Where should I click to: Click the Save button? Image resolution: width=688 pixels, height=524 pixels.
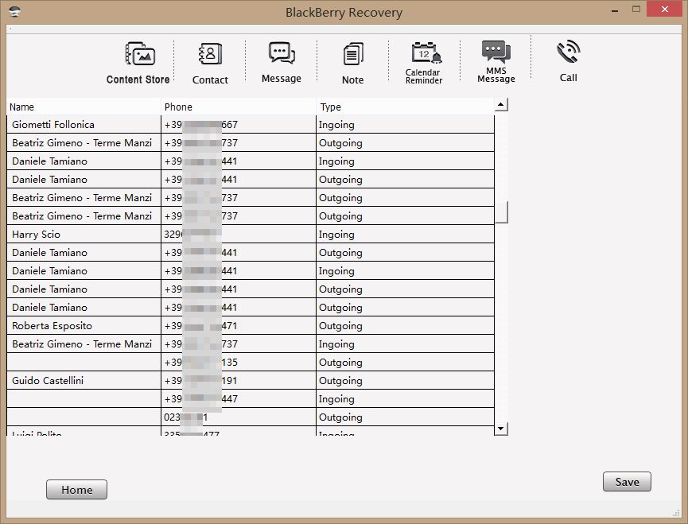coord(627,482)
